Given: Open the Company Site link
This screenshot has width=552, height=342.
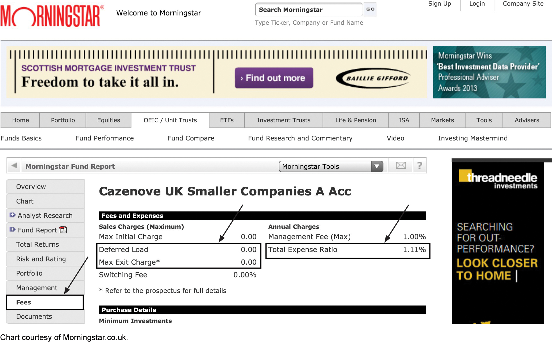Looking at the screenshot, I should coord(523,4).
